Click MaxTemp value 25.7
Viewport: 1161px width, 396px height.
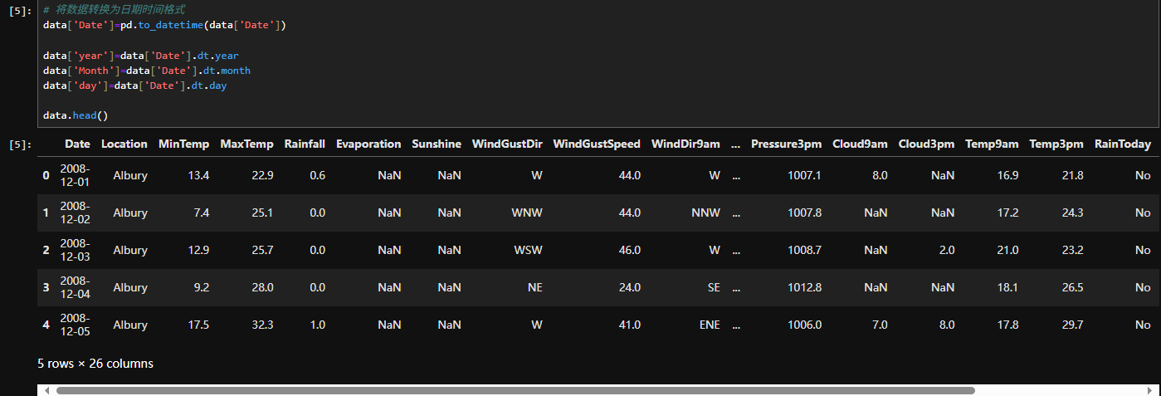click(262, 250)
